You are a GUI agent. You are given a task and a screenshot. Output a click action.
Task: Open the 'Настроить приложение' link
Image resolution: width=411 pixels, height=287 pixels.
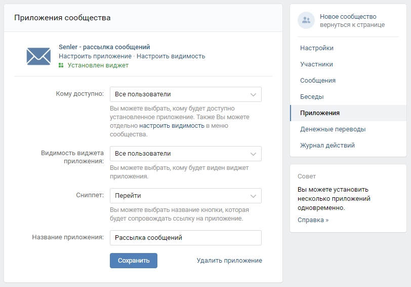(x=95, y=56)
